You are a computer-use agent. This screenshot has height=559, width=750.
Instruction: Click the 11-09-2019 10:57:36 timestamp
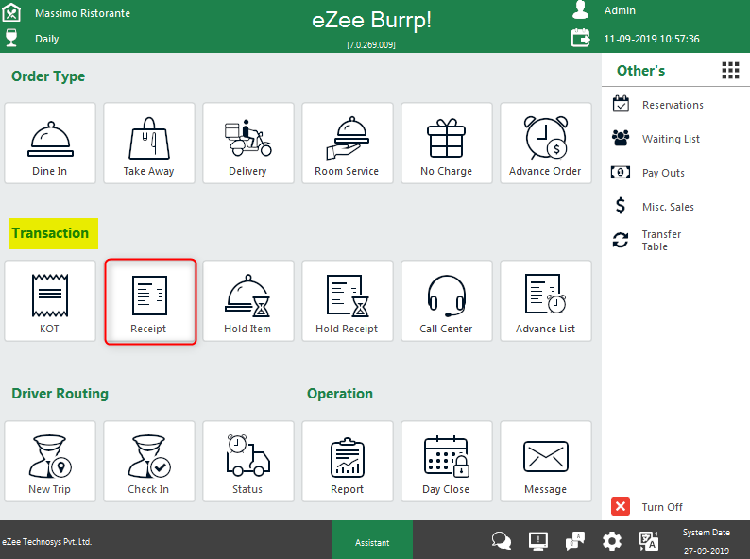point(652,39)
